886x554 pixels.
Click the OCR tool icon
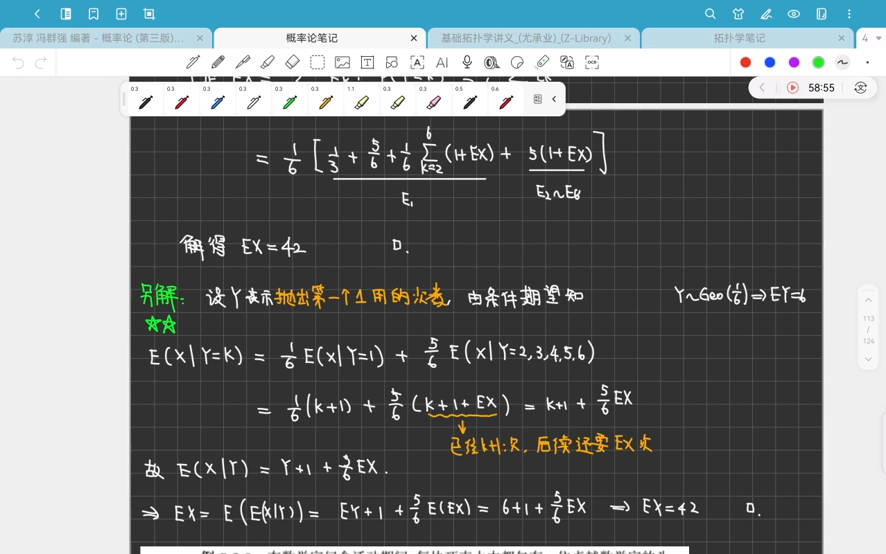pyautogui.click(x=592, y=62)
